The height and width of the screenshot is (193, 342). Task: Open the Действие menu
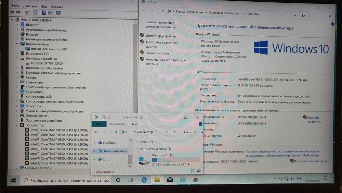(30, 6)
